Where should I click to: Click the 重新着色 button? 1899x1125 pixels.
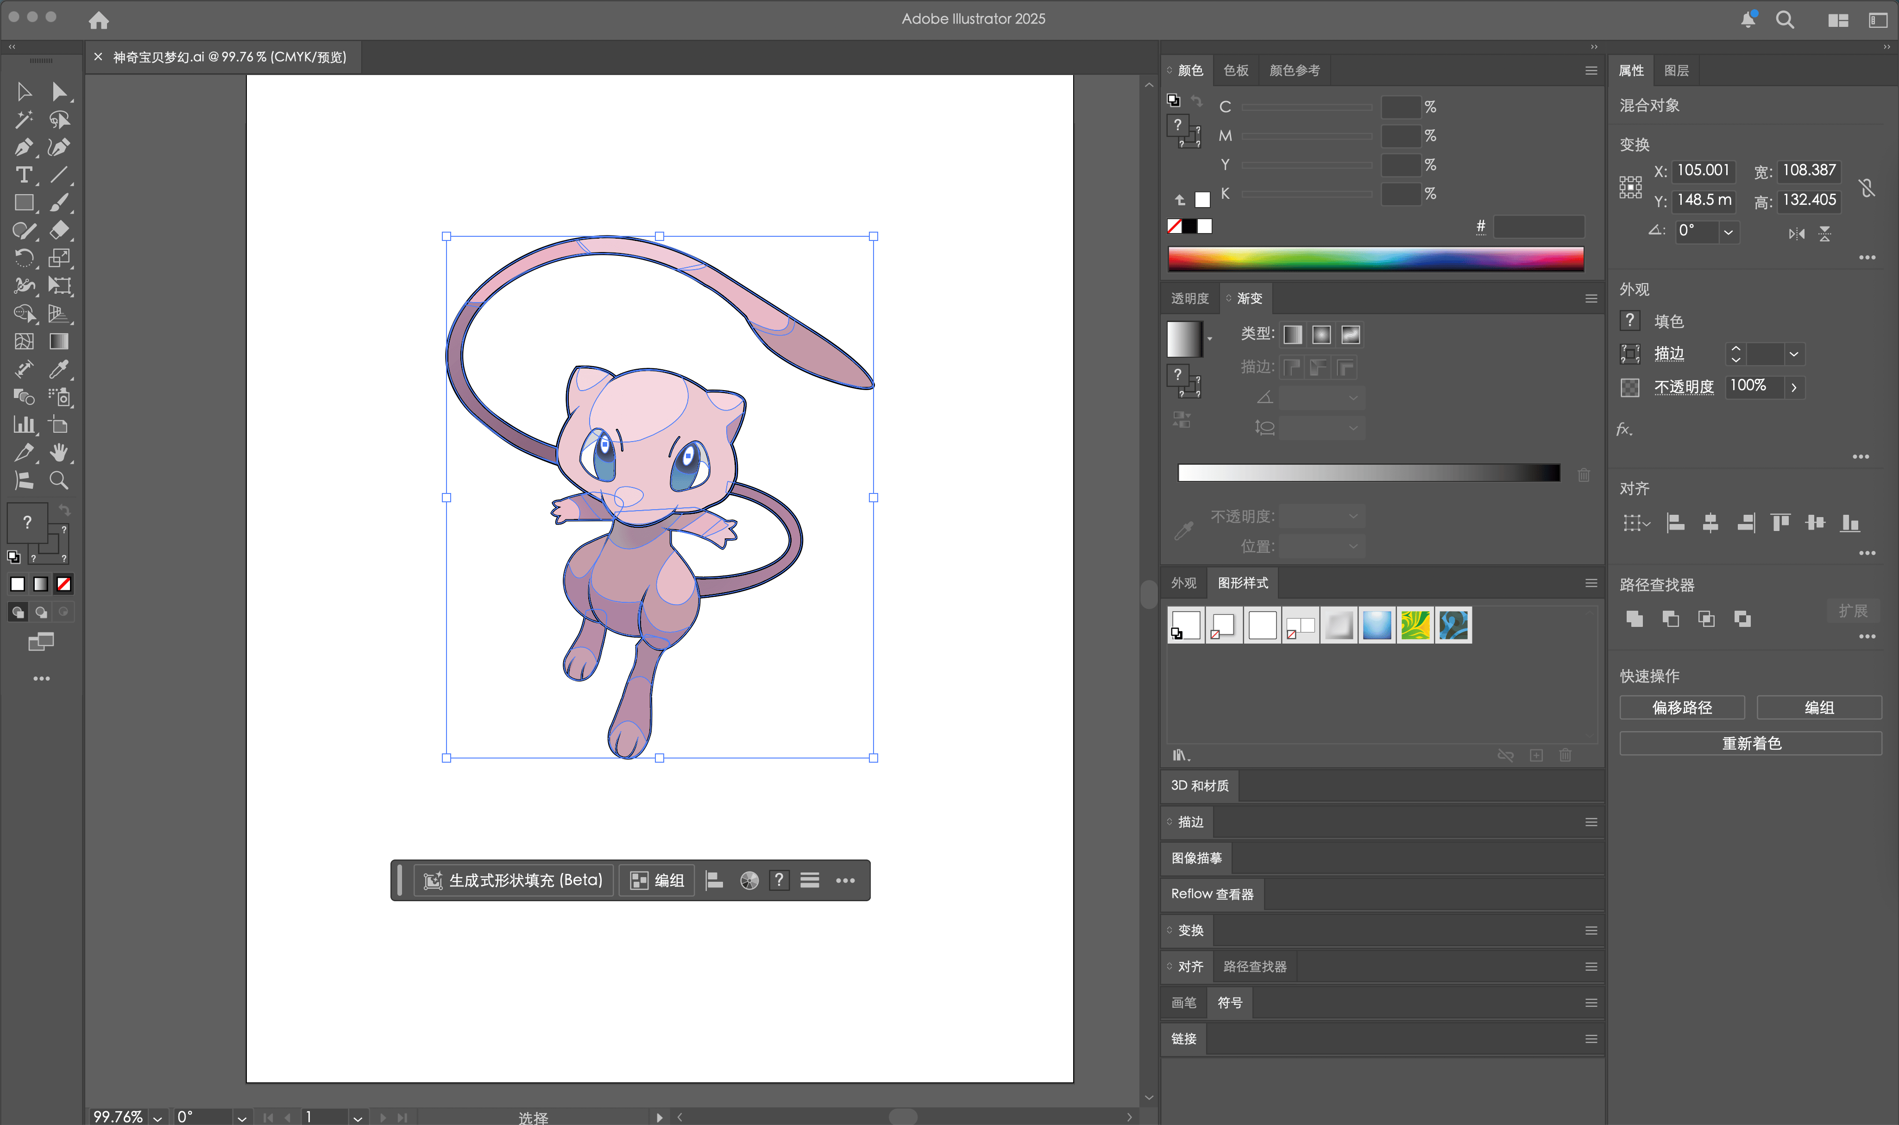pos(1751,743)
